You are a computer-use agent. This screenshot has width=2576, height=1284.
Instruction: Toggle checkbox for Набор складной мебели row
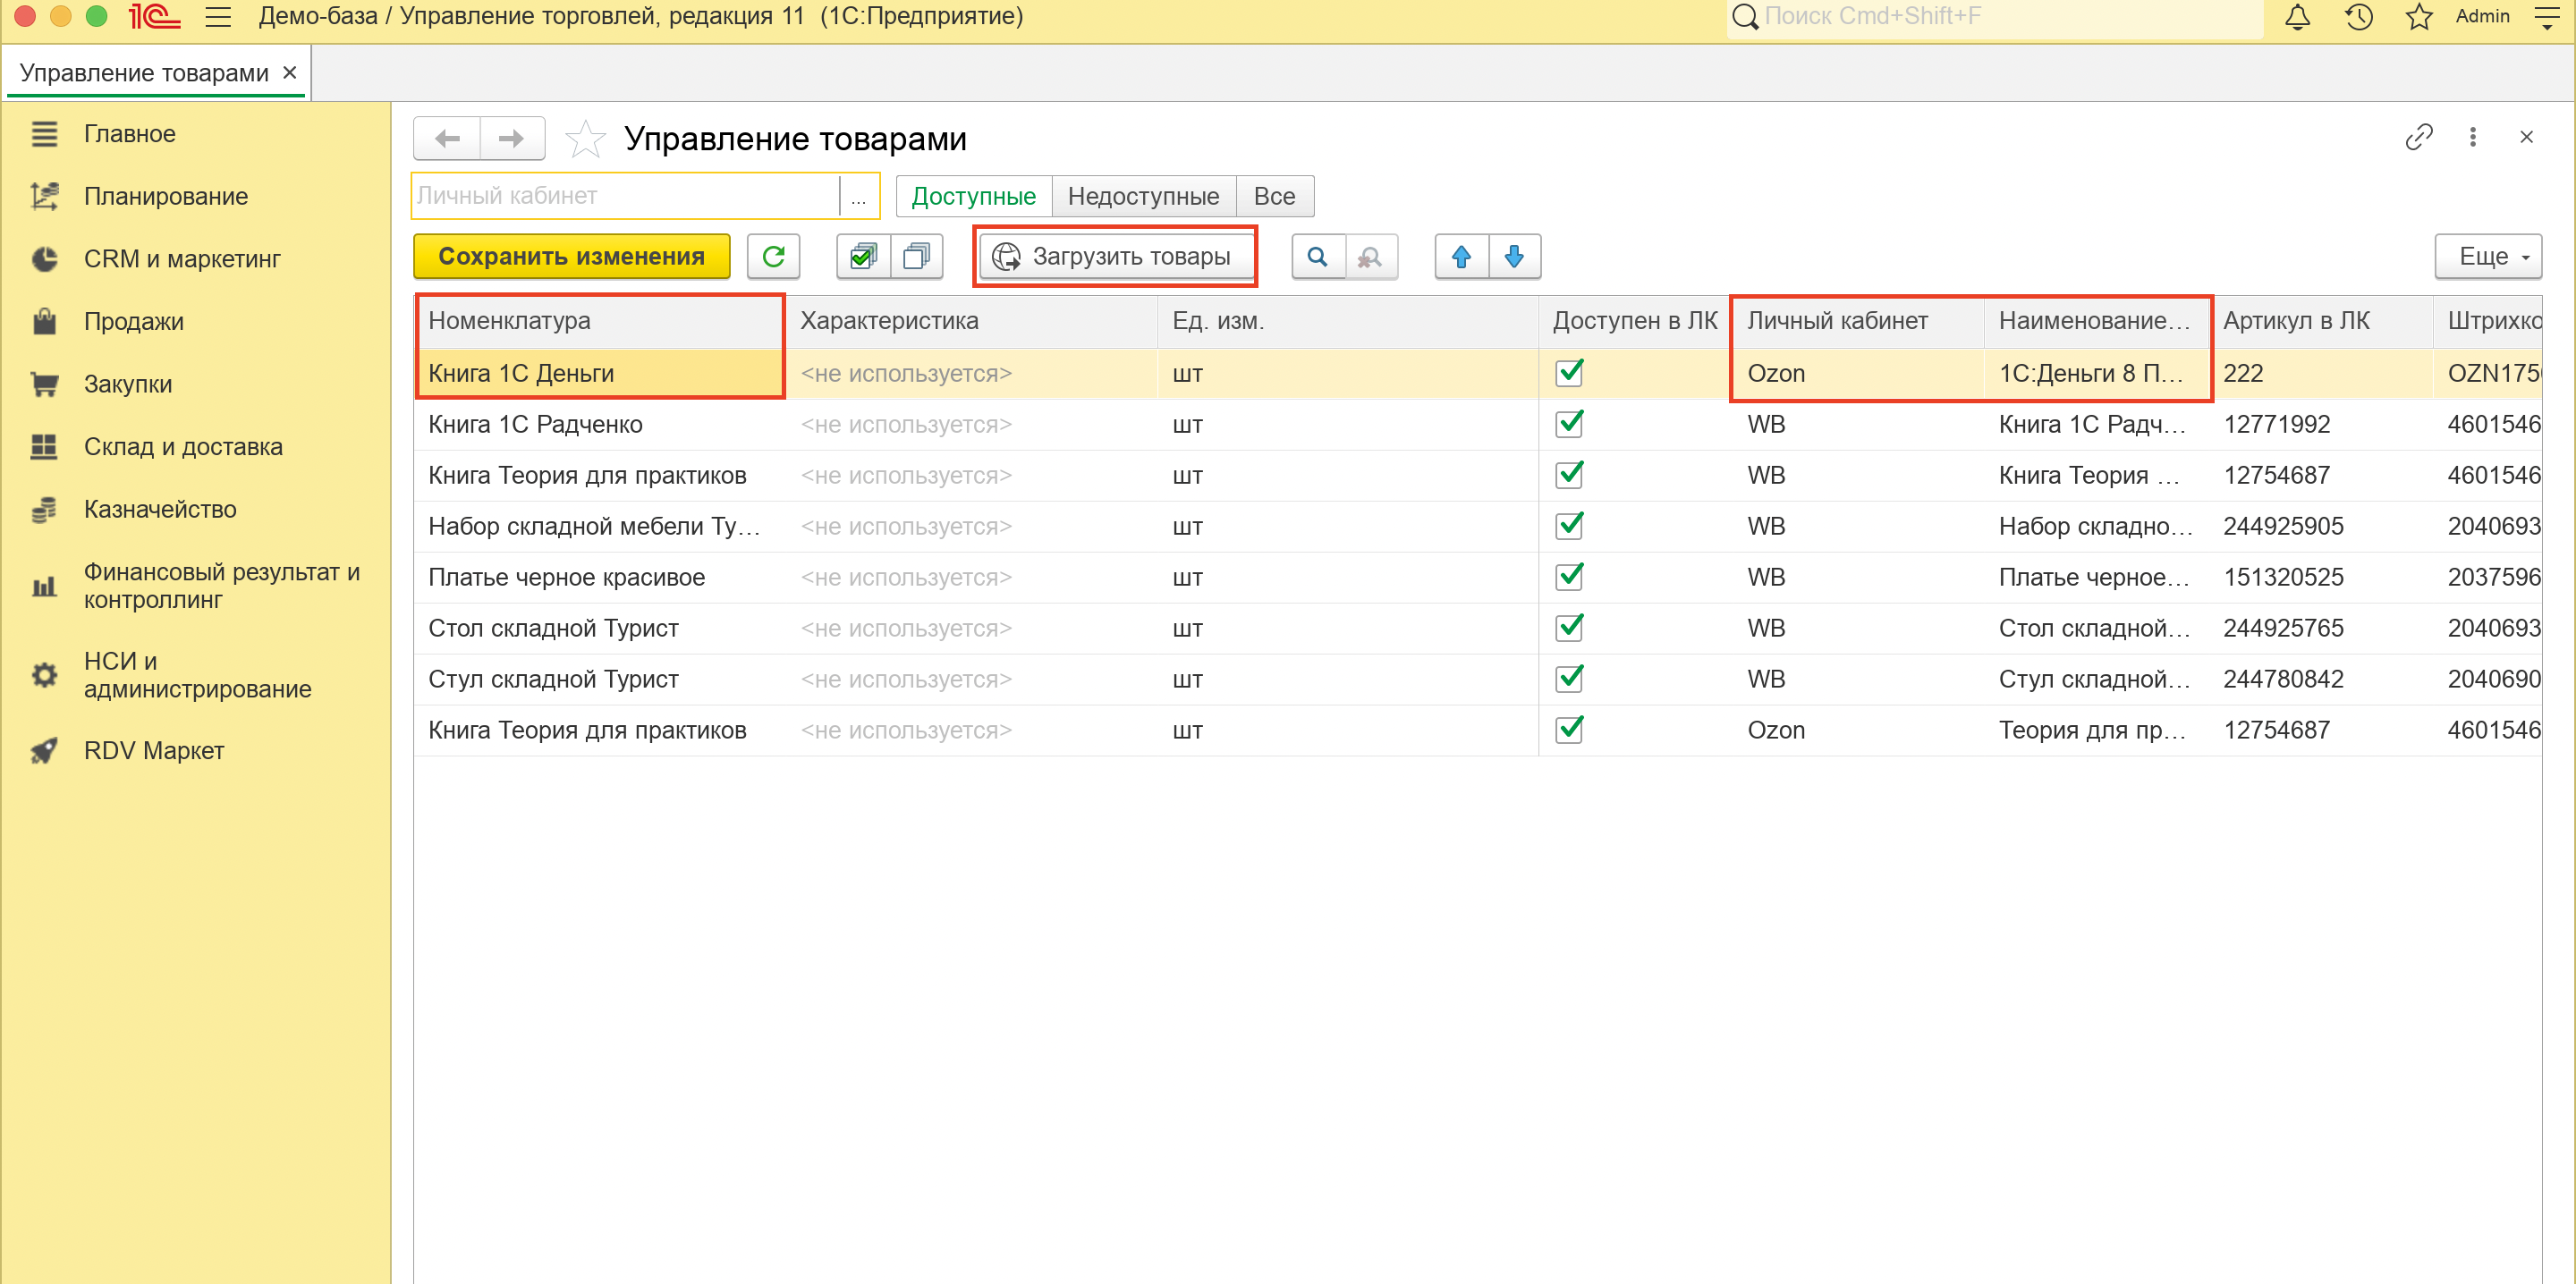click(1569, 525)
